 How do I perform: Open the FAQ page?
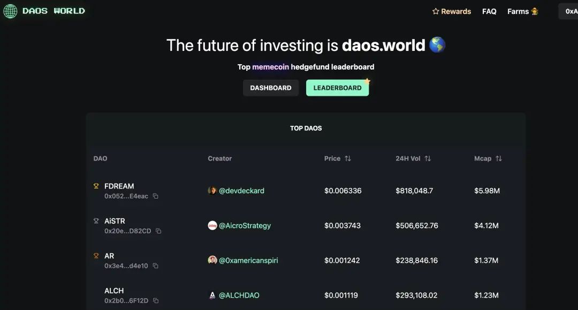(x=489, y=11)
